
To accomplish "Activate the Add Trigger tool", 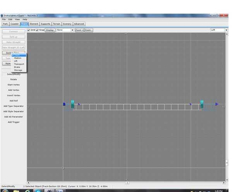I will (14, 122).
